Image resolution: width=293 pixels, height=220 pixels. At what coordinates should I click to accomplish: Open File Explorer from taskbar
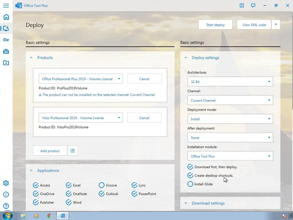pyautogui.click(x=23, y=216)
